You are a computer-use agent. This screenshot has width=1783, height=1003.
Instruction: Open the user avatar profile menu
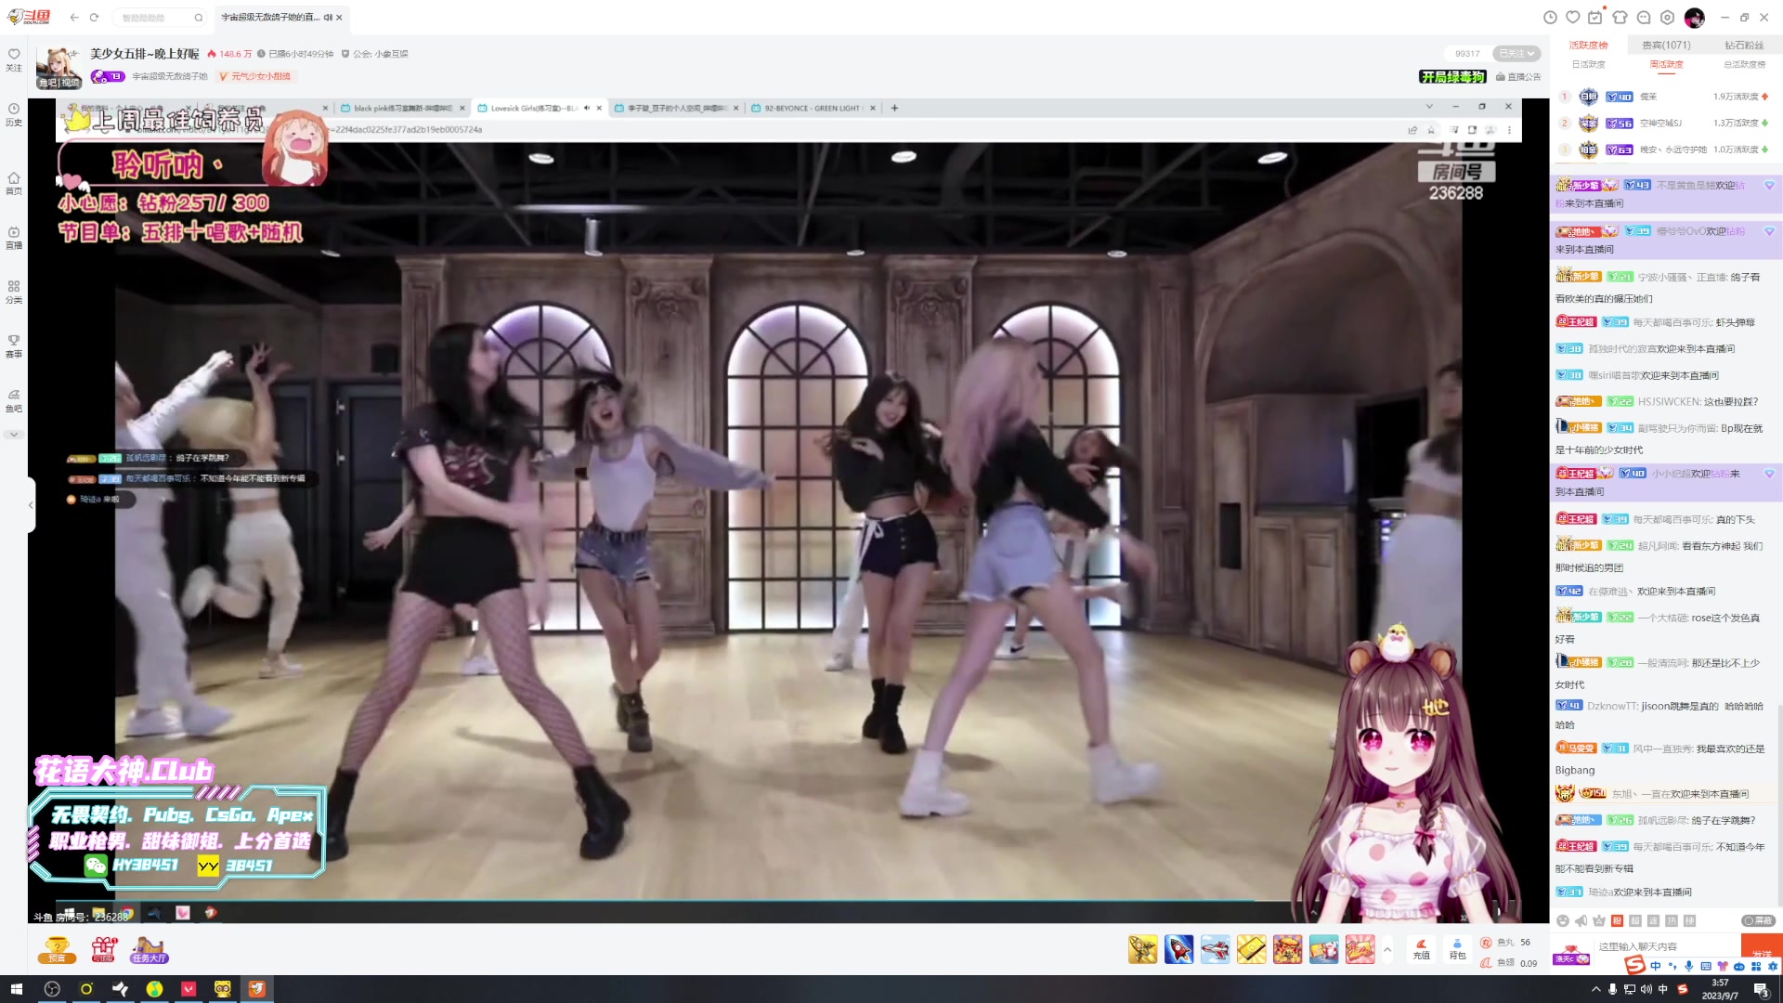(1694, 17)
